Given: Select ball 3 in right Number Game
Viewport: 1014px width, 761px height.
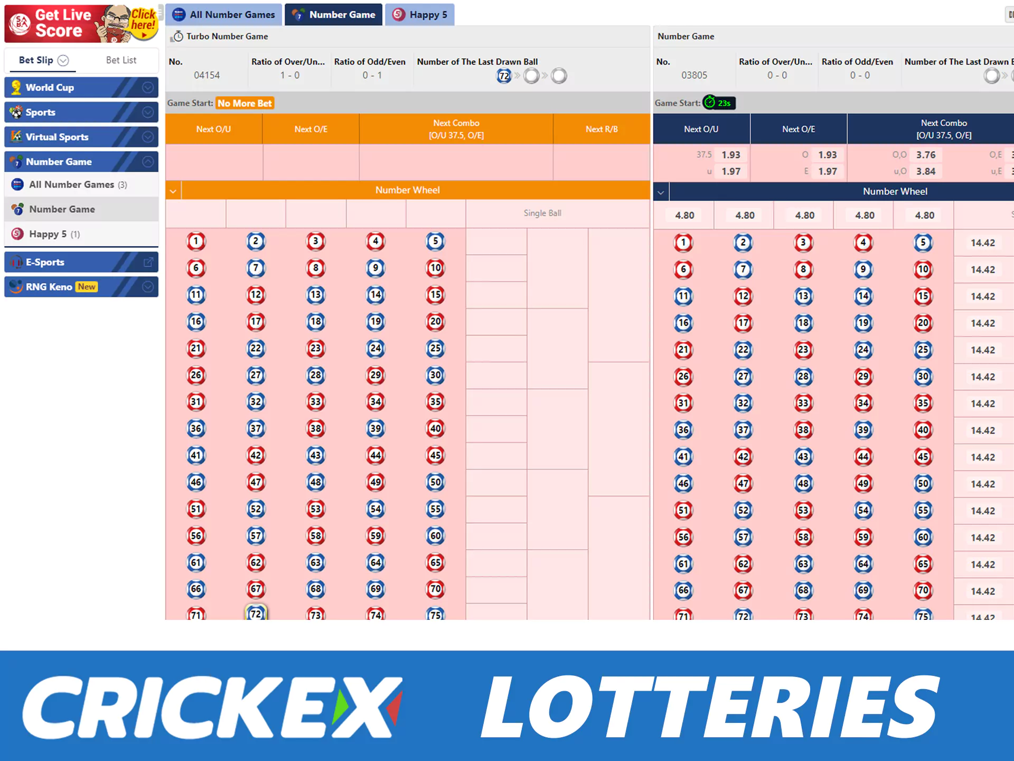Looking at the screenshot, I should [x=803, y=243].
